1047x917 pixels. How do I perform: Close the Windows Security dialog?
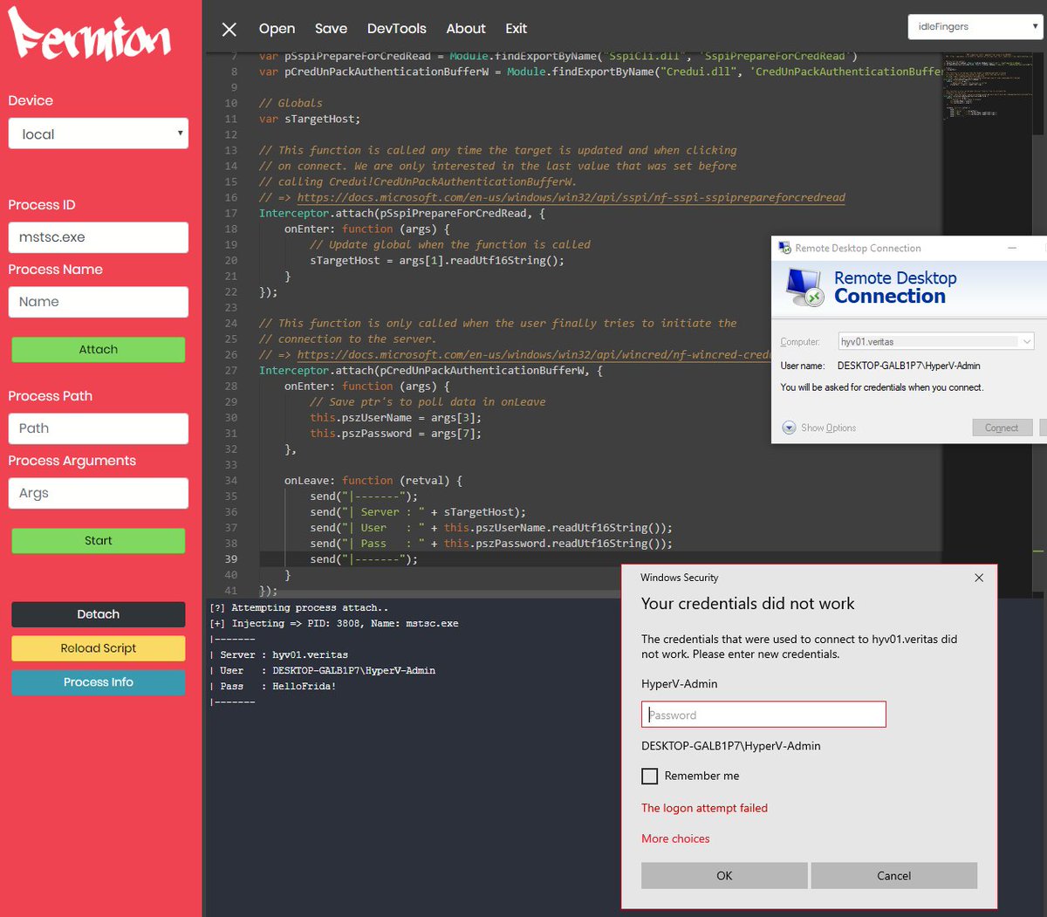tap(979, 578)
